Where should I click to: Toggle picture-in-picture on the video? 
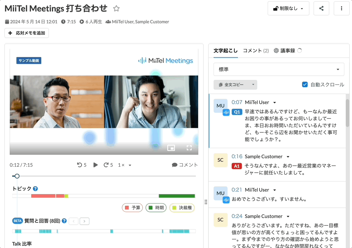click(x=171, y=148)
